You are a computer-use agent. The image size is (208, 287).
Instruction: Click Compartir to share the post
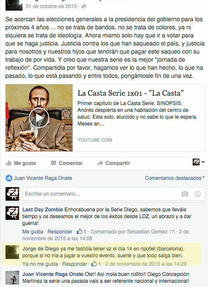[x=113, y=163]
